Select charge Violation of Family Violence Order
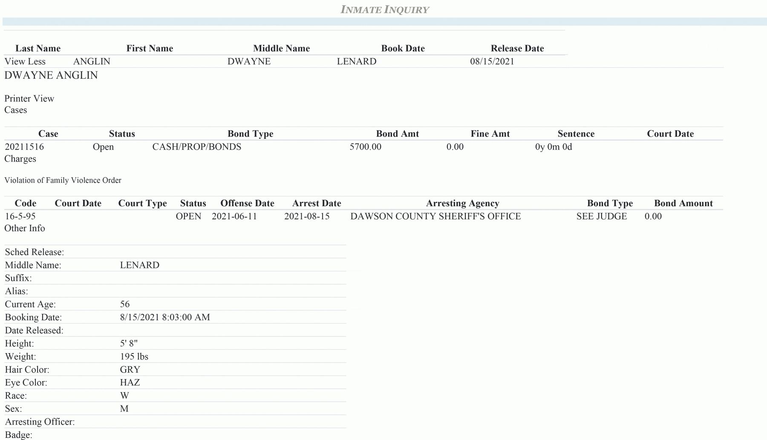Viewport: 767px width, 440px height. (x=62, y=180)
